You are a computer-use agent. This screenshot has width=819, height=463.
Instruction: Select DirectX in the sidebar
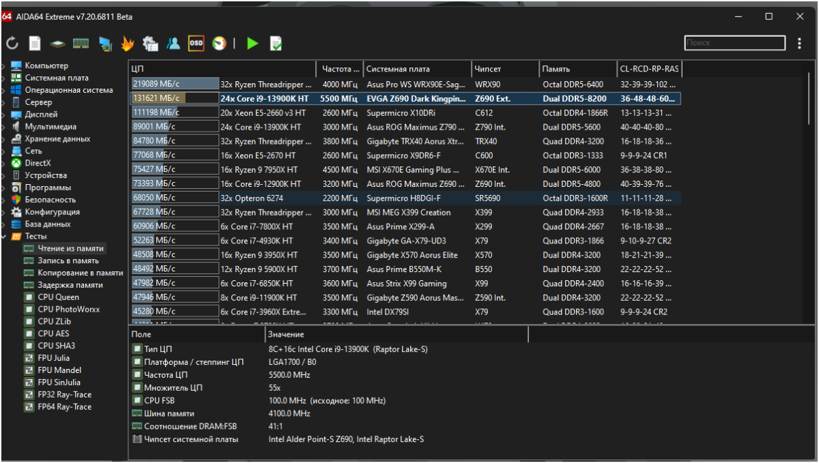(38, 163)
